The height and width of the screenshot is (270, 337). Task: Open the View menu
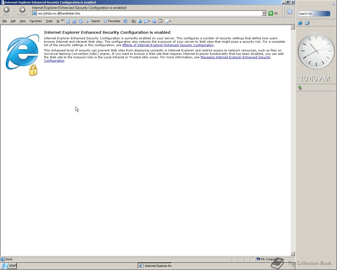tap(23, 21)
